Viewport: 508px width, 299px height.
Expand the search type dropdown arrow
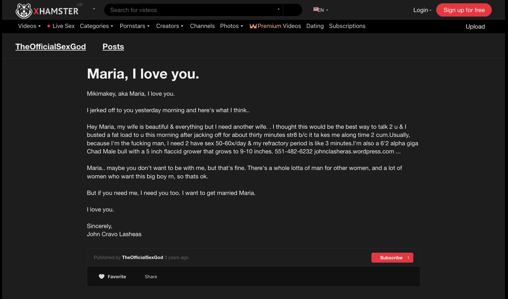pos(279,9)
